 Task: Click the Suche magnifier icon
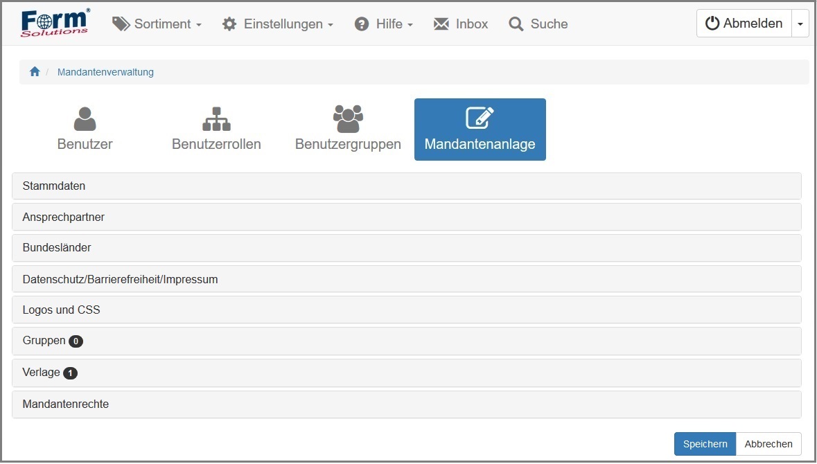516,24
